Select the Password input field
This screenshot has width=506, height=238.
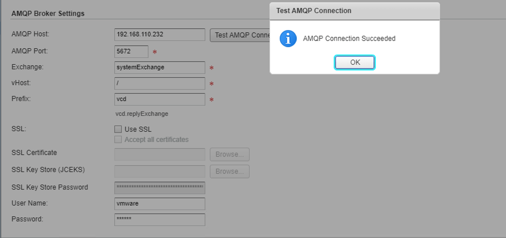click(159, 220)
